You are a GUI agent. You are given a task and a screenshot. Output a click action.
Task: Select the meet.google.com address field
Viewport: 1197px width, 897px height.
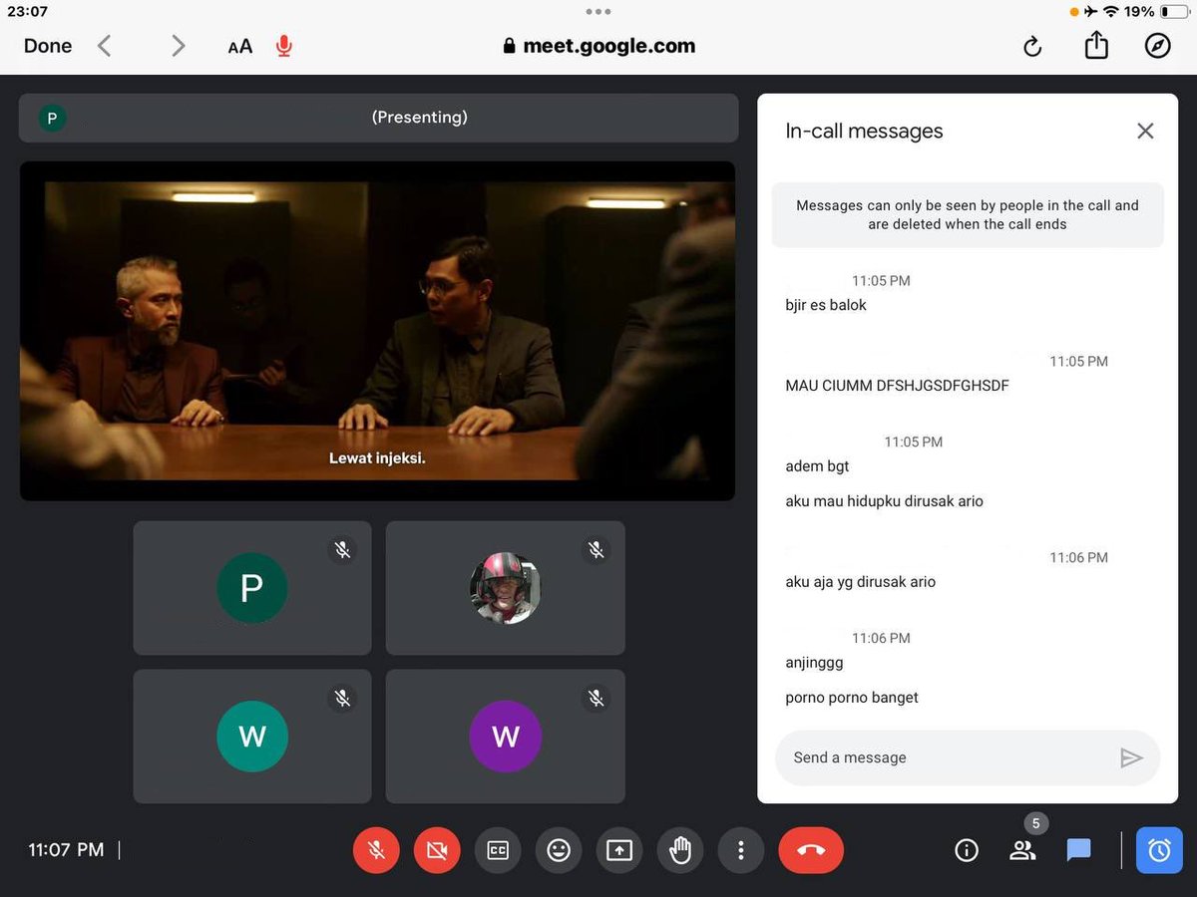(x=598, y=46)
